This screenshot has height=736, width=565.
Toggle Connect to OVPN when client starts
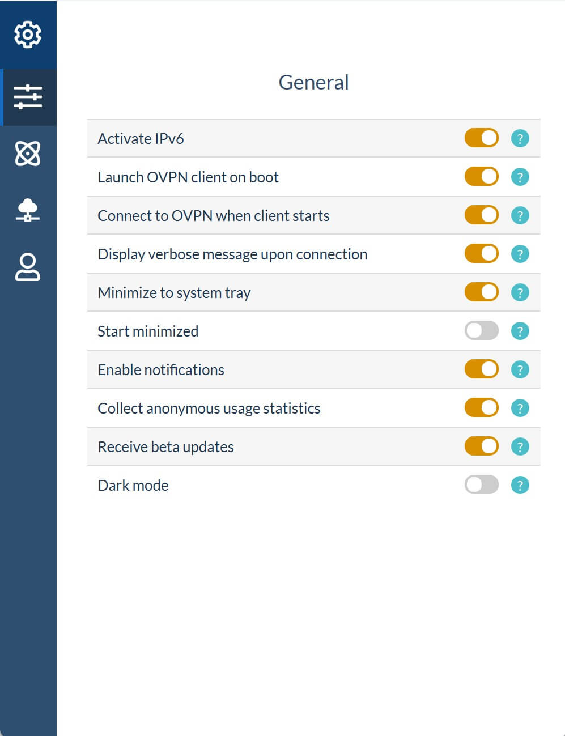point(482,215)
